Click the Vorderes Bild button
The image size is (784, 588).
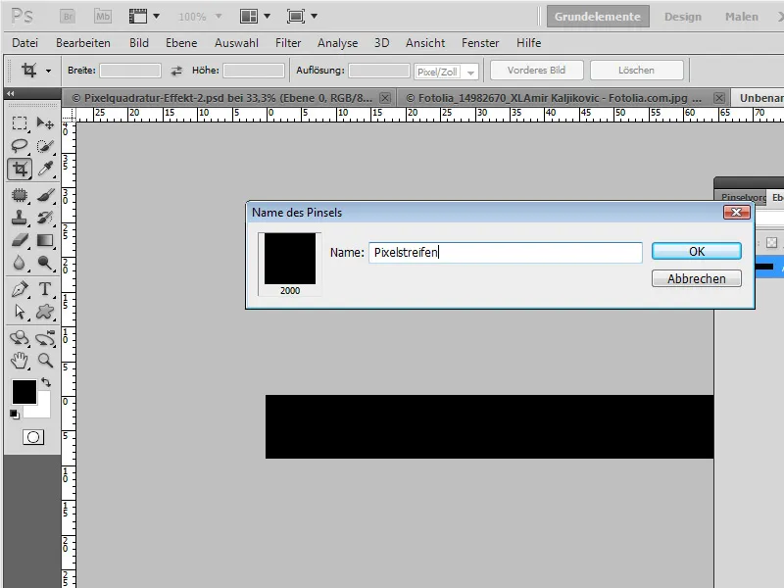536,70
